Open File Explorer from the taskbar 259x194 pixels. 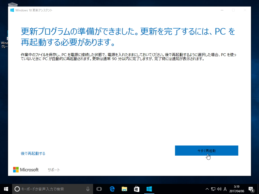tap(124, 189)
